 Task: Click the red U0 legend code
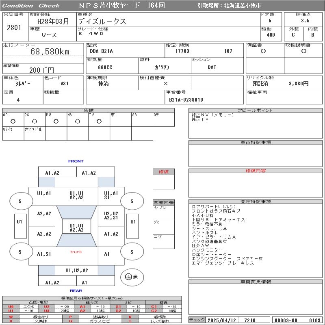(11, 307)
